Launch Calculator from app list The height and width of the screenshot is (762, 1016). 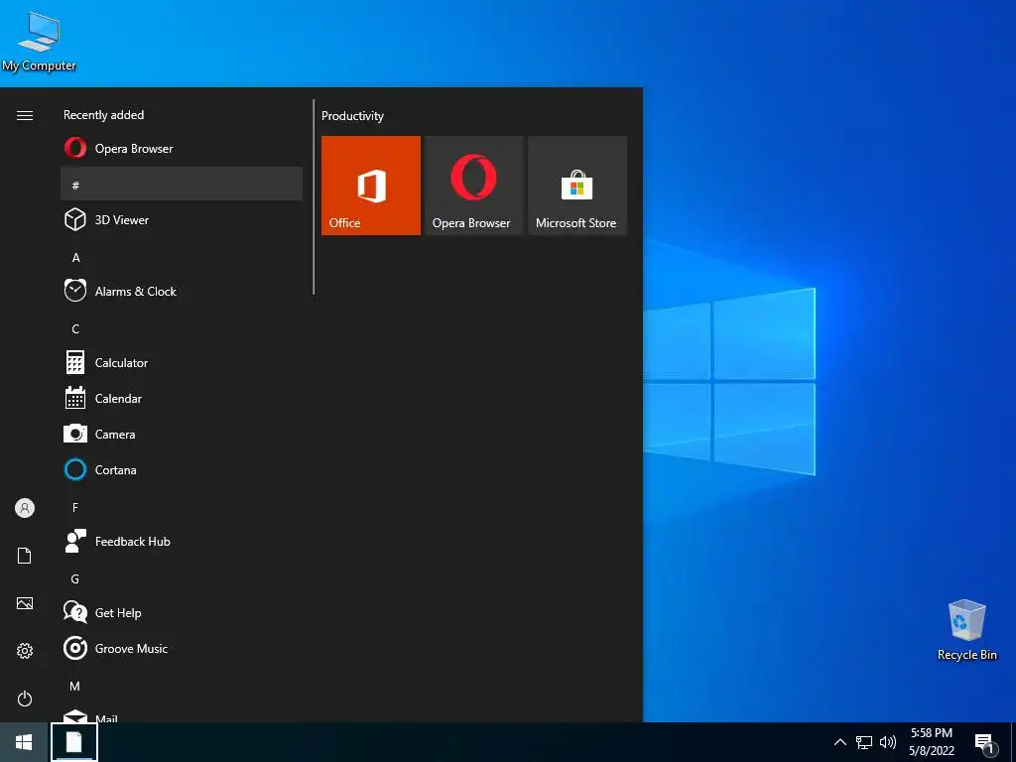pyautogui.click(x=182, y=362)
